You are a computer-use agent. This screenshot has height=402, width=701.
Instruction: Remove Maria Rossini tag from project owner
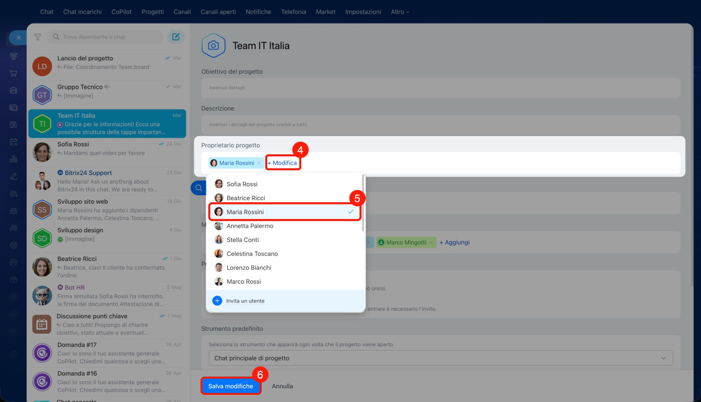pos(259,163)
